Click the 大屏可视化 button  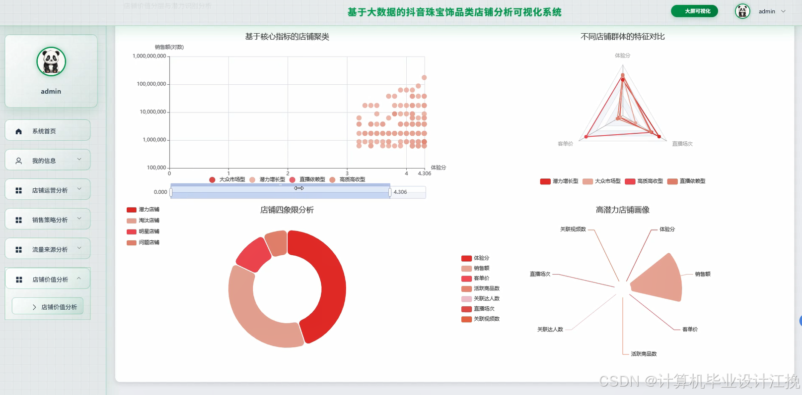pos(694,11)
